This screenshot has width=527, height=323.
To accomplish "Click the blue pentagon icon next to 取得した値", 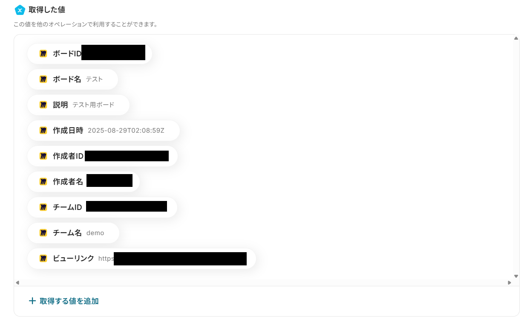I will [x=20, y=10].
